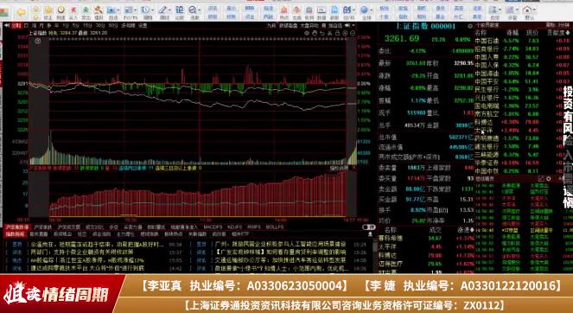573x313 pixels.
Task: Open the 广发宏观钟林楠 news headline
Action: tap(281, 252)
